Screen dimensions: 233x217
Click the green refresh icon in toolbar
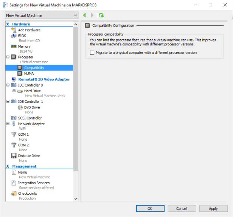click(101, 15)
